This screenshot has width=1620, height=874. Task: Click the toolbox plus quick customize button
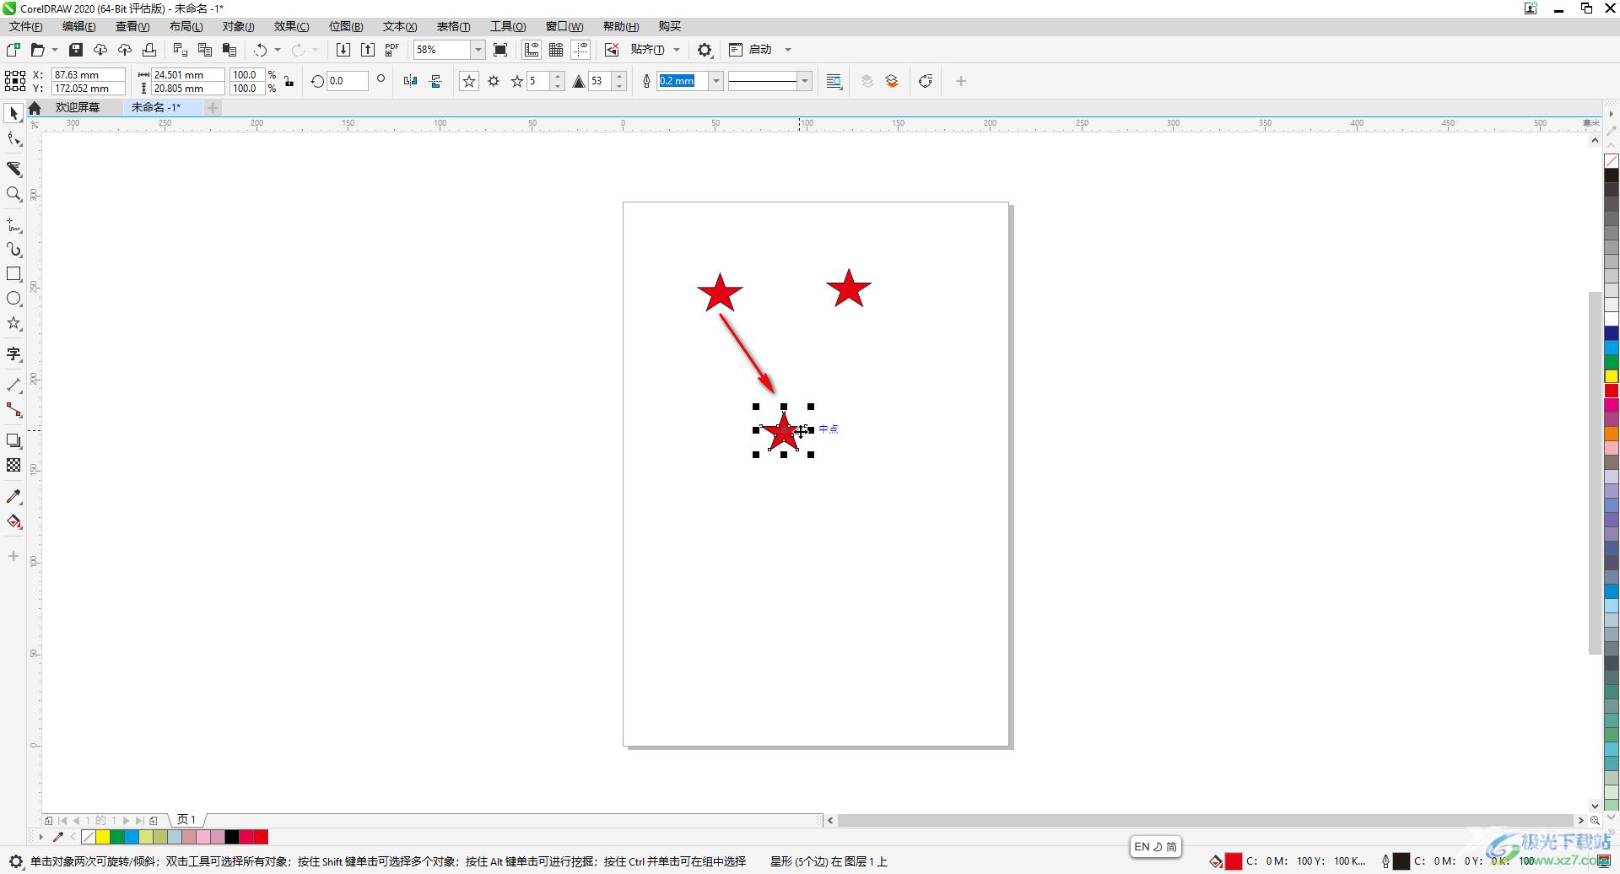[x=13, y=556]
